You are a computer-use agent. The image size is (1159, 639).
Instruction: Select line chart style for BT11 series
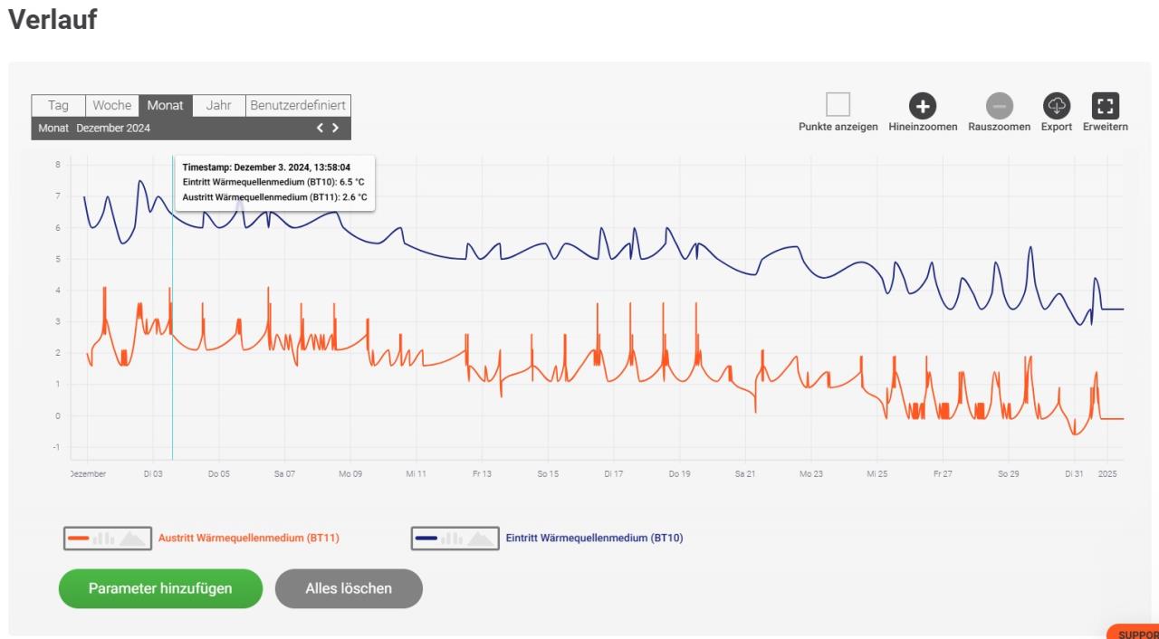(x=78, y=539)
